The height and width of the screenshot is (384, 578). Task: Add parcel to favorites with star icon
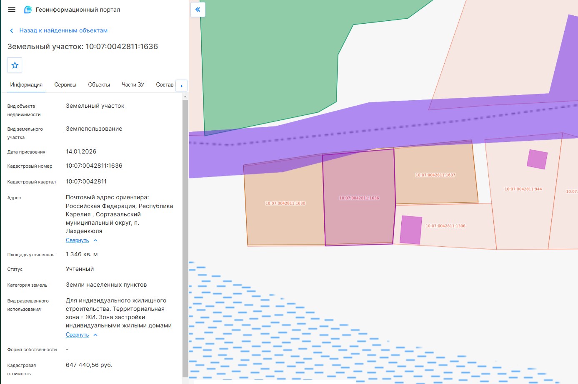15,65
